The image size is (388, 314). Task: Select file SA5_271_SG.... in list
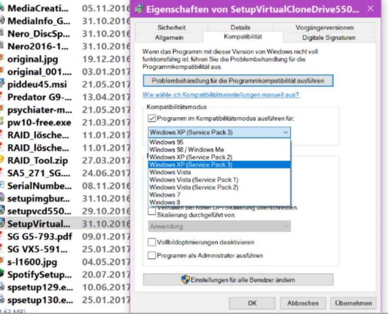39,173
